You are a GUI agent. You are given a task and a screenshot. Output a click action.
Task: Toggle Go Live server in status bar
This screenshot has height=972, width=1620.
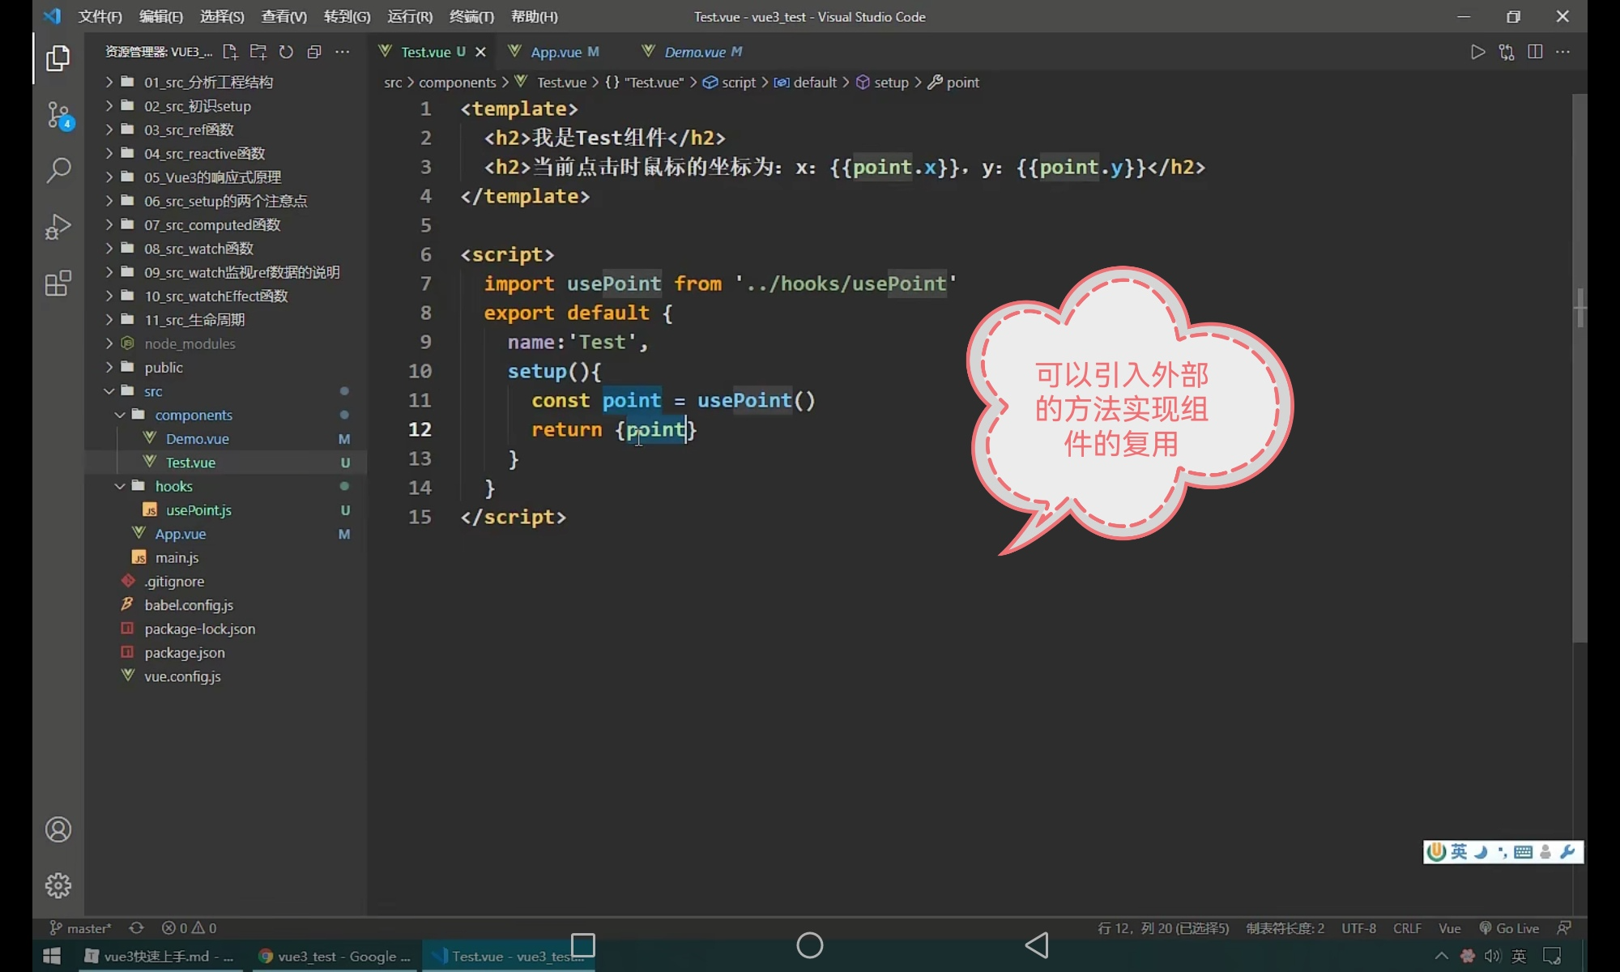(1509, 928)
